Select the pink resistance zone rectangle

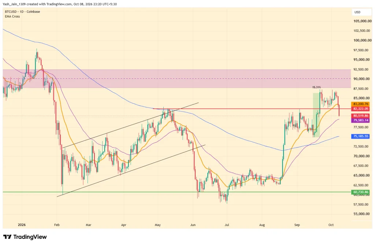coord(177,79)
